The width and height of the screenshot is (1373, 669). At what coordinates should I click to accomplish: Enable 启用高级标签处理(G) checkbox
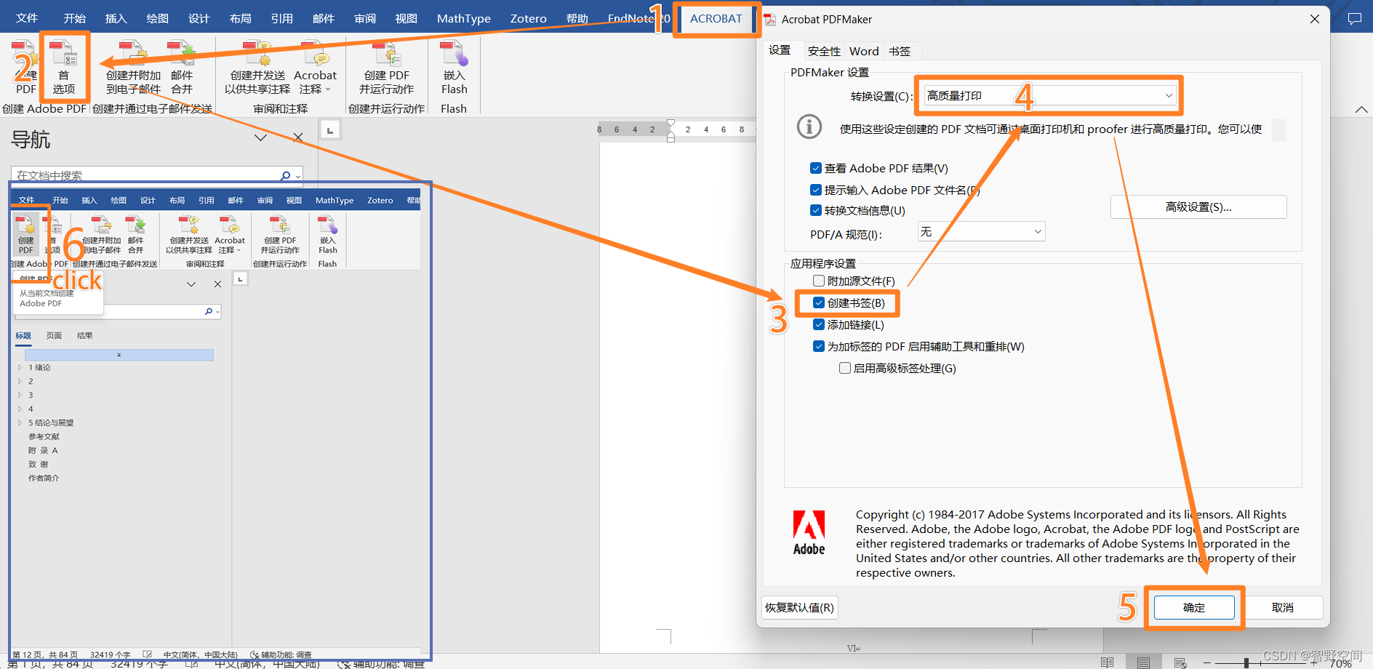click(845, 368)
